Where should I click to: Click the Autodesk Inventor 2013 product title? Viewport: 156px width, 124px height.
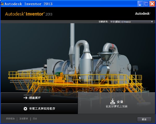click(x=29, y=14)
